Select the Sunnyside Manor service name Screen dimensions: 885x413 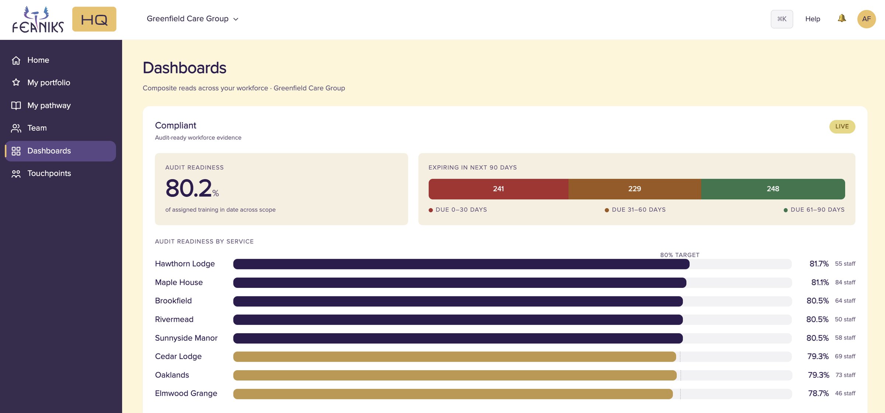(x=186, y=338)
